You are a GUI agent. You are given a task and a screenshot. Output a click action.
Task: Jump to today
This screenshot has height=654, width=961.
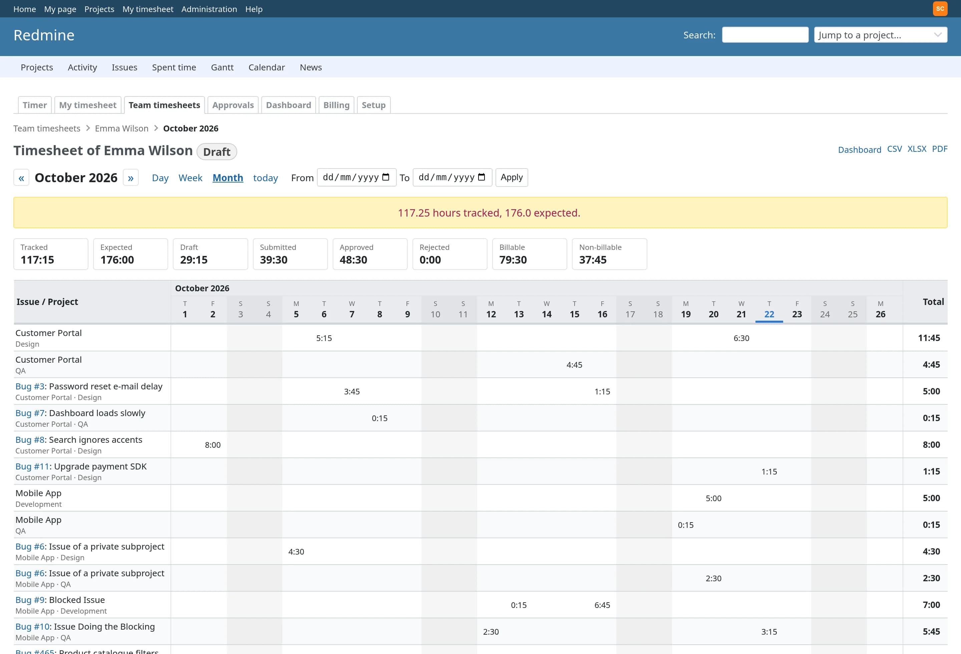266,178
